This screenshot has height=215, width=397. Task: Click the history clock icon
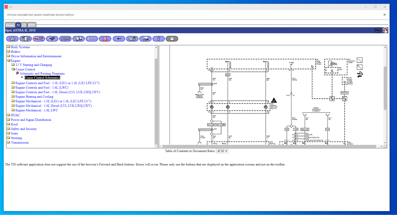(172, 38)
